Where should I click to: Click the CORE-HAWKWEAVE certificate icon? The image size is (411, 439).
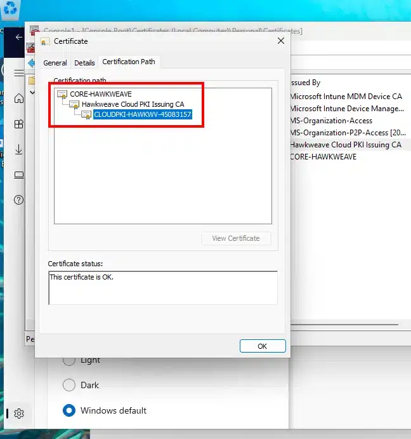(62, 94)
